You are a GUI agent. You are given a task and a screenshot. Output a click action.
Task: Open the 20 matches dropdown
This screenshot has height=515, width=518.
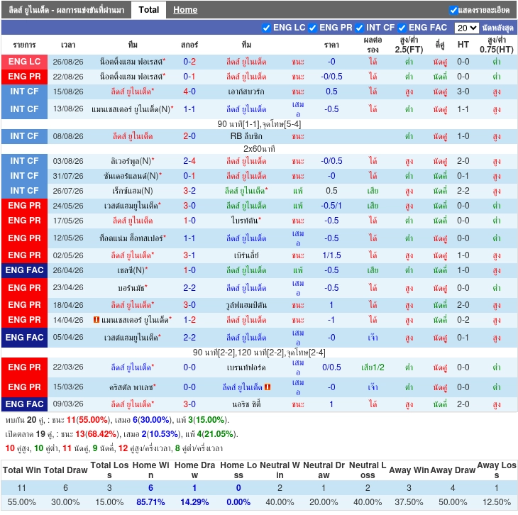466,28
